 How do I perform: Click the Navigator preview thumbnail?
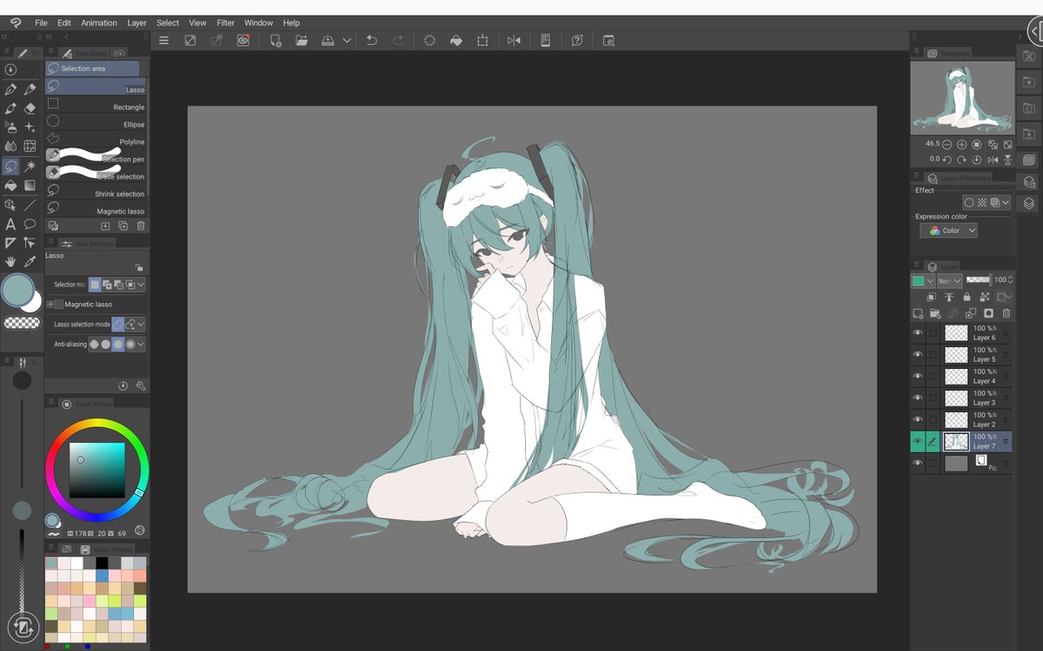coord(962,98)
